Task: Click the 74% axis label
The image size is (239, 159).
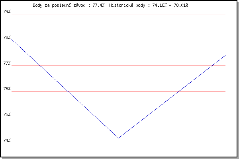Action: tap(7, 140)
